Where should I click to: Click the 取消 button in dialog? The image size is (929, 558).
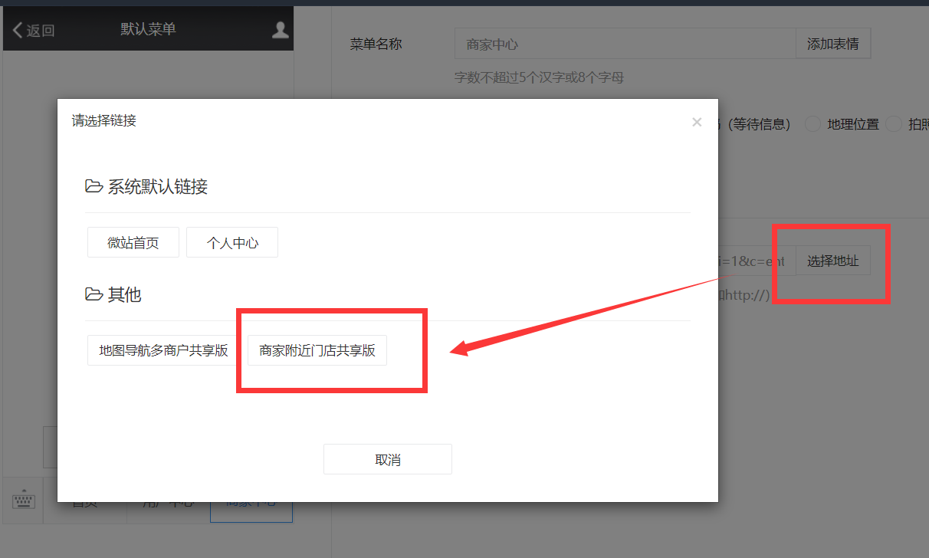[x=388, y=459]
